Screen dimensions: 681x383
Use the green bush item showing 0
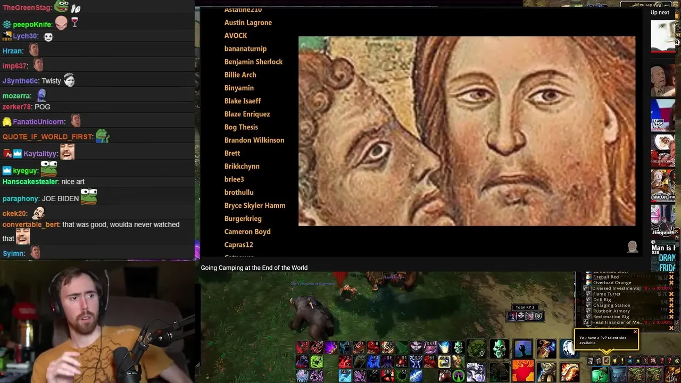pyautogui.click(x=476, y=348)
